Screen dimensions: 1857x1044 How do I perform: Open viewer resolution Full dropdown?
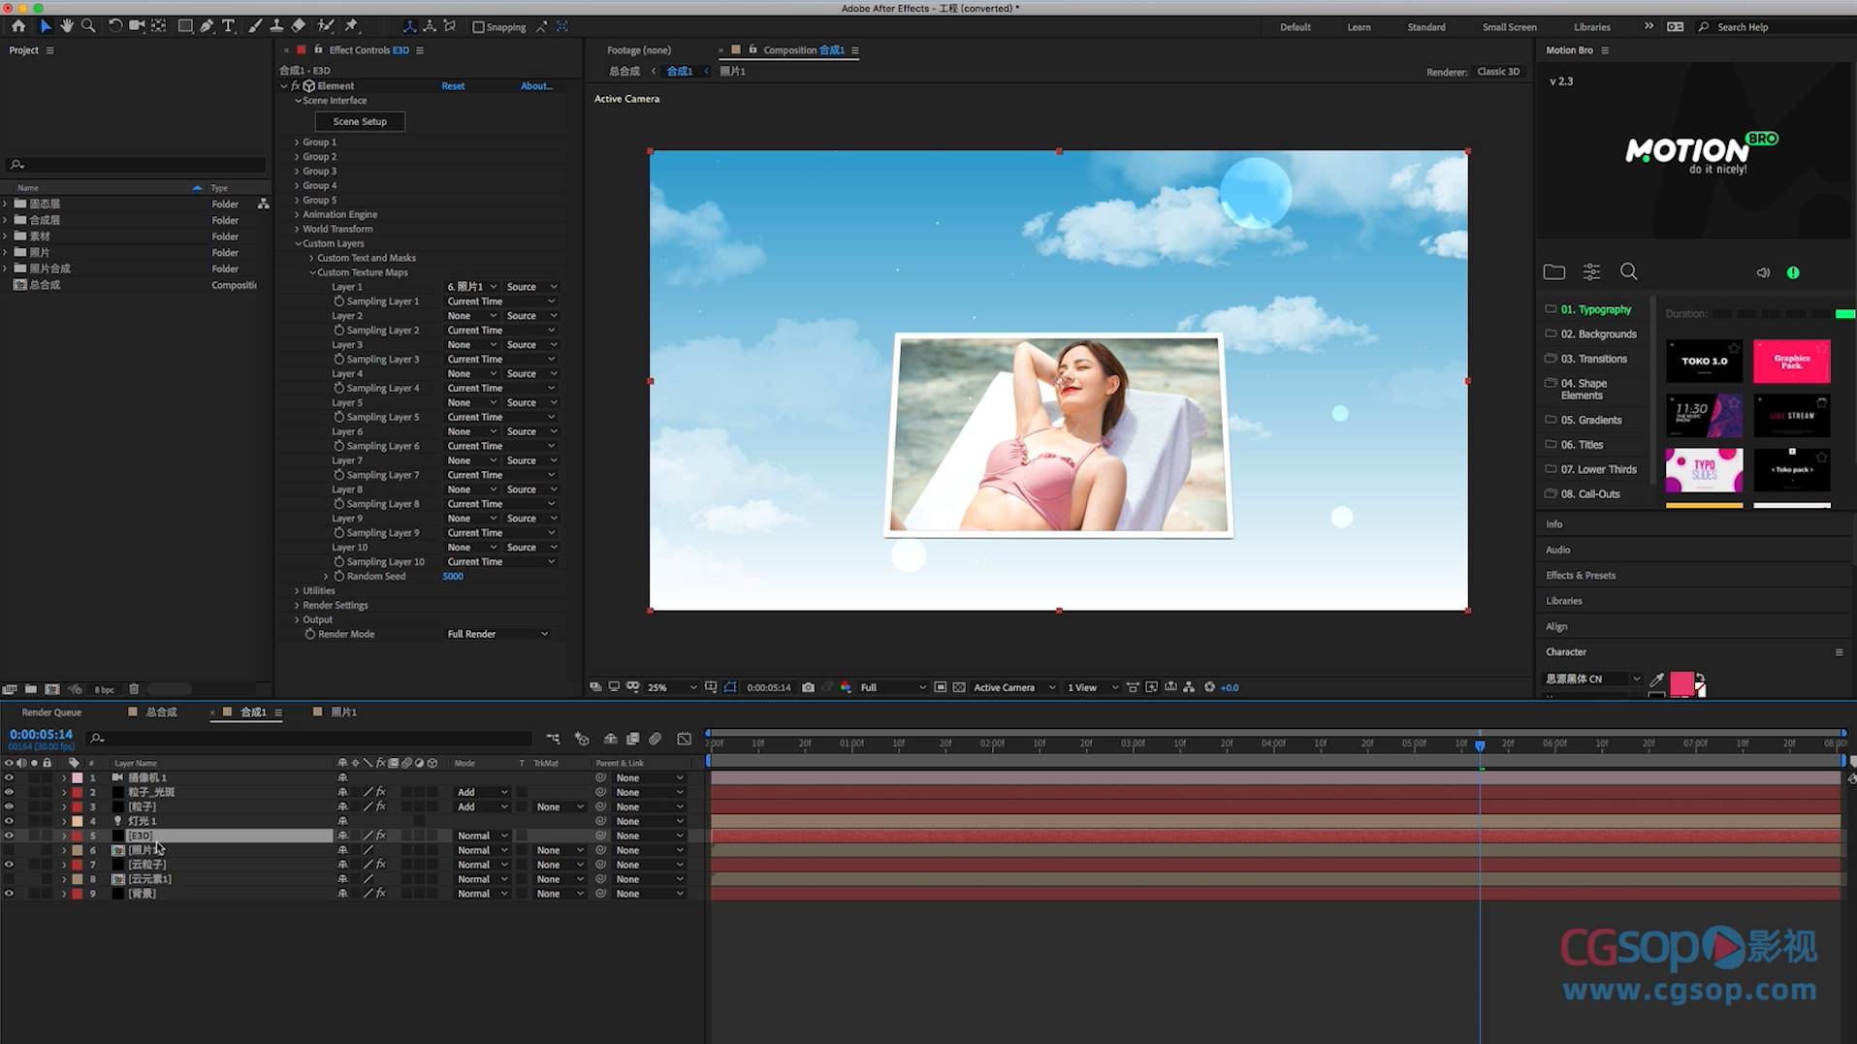892,687
